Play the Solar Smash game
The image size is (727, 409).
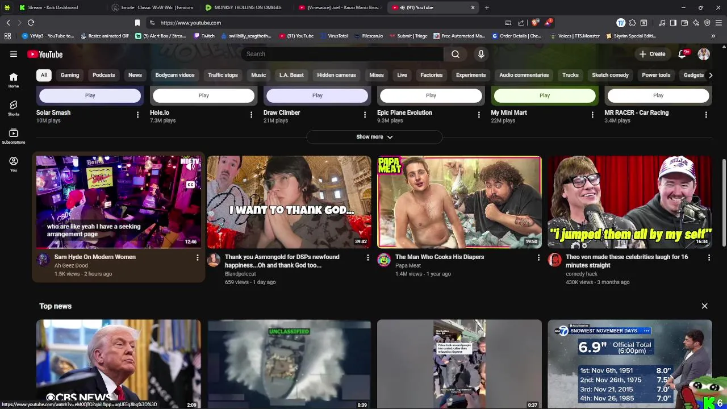(90, 95)
